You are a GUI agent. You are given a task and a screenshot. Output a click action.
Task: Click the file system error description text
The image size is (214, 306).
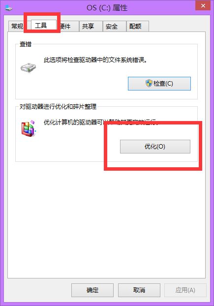pyautogui.click(x=95, y=60)
